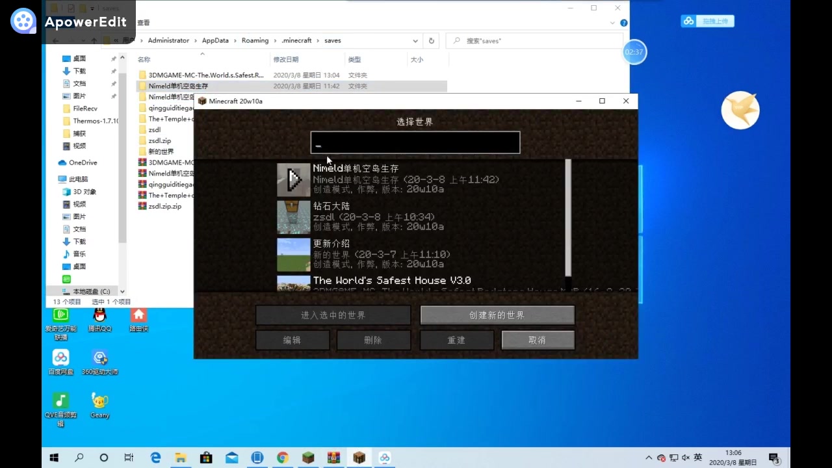The image size is (832, 468).
Task: Open Google Chrome from the taskbar
Action: 281,458
